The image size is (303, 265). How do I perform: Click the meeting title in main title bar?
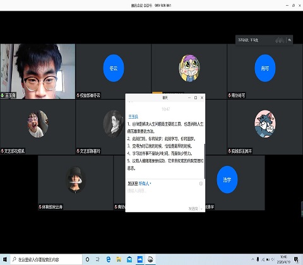point(151,6)
